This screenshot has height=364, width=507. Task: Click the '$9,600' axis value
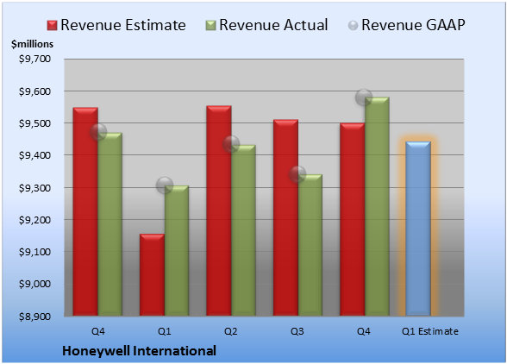(34, 91)
